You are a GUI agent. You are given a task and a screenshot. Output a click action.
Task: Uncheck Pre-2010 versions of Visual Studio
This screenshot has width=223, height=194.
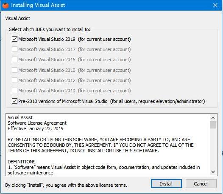(14, 101)
